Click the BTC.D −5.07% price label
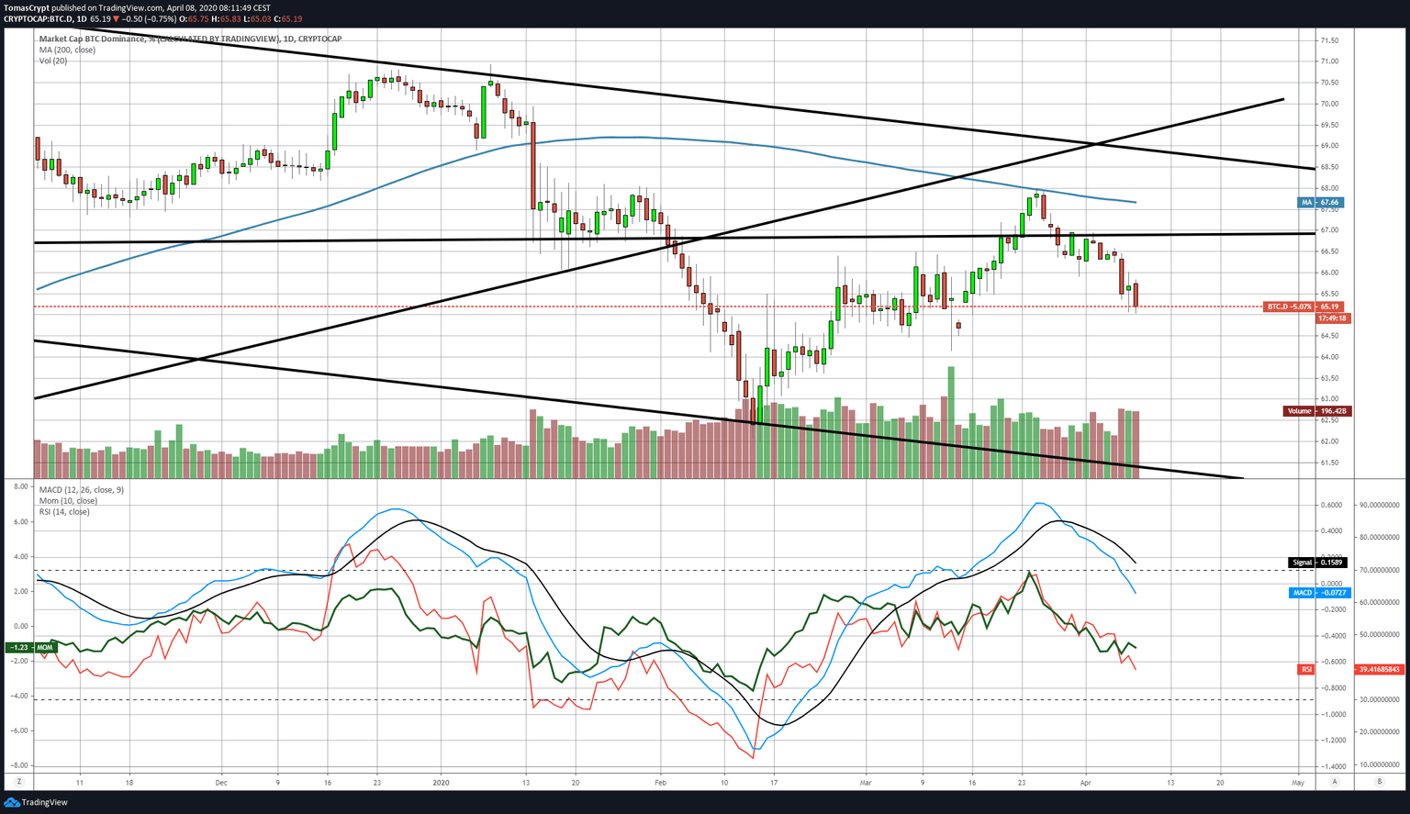 tap(1304, 307)
